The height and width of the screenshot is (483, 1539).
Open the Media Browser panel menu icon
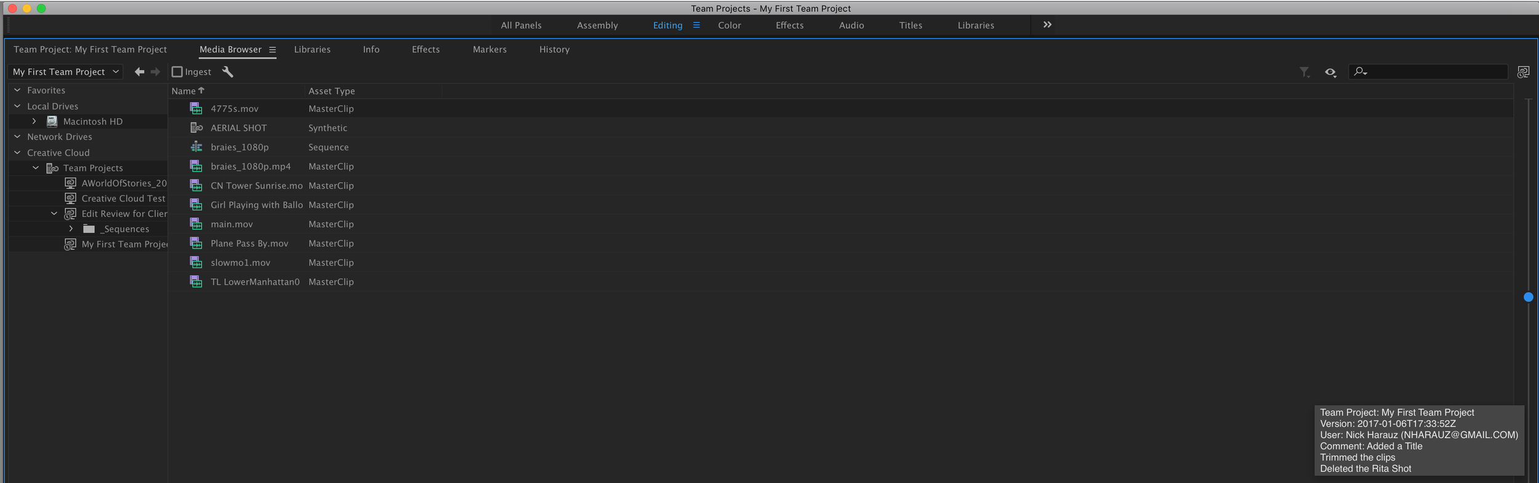pos(272,50)
